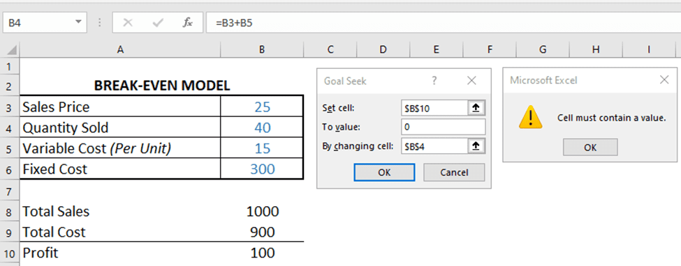Click the To value field

pyautogui.click(x=444, y=127)
